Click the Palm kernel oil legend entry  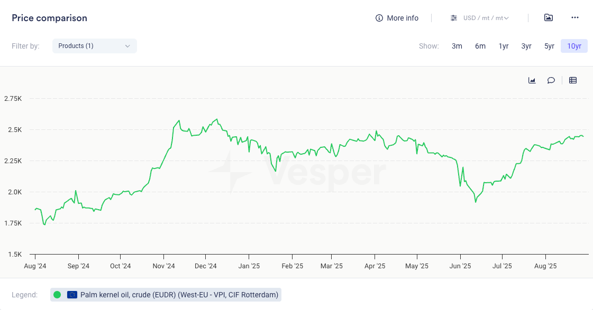coord(179,295)
